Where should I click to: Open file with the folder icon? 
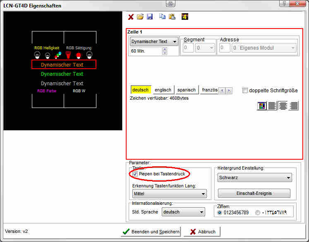tap(140, 17)
